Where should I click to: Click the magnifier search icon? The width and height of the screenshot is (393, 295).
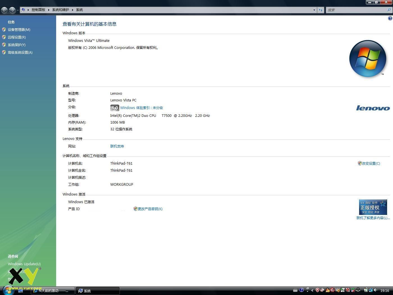pos(389,10)
